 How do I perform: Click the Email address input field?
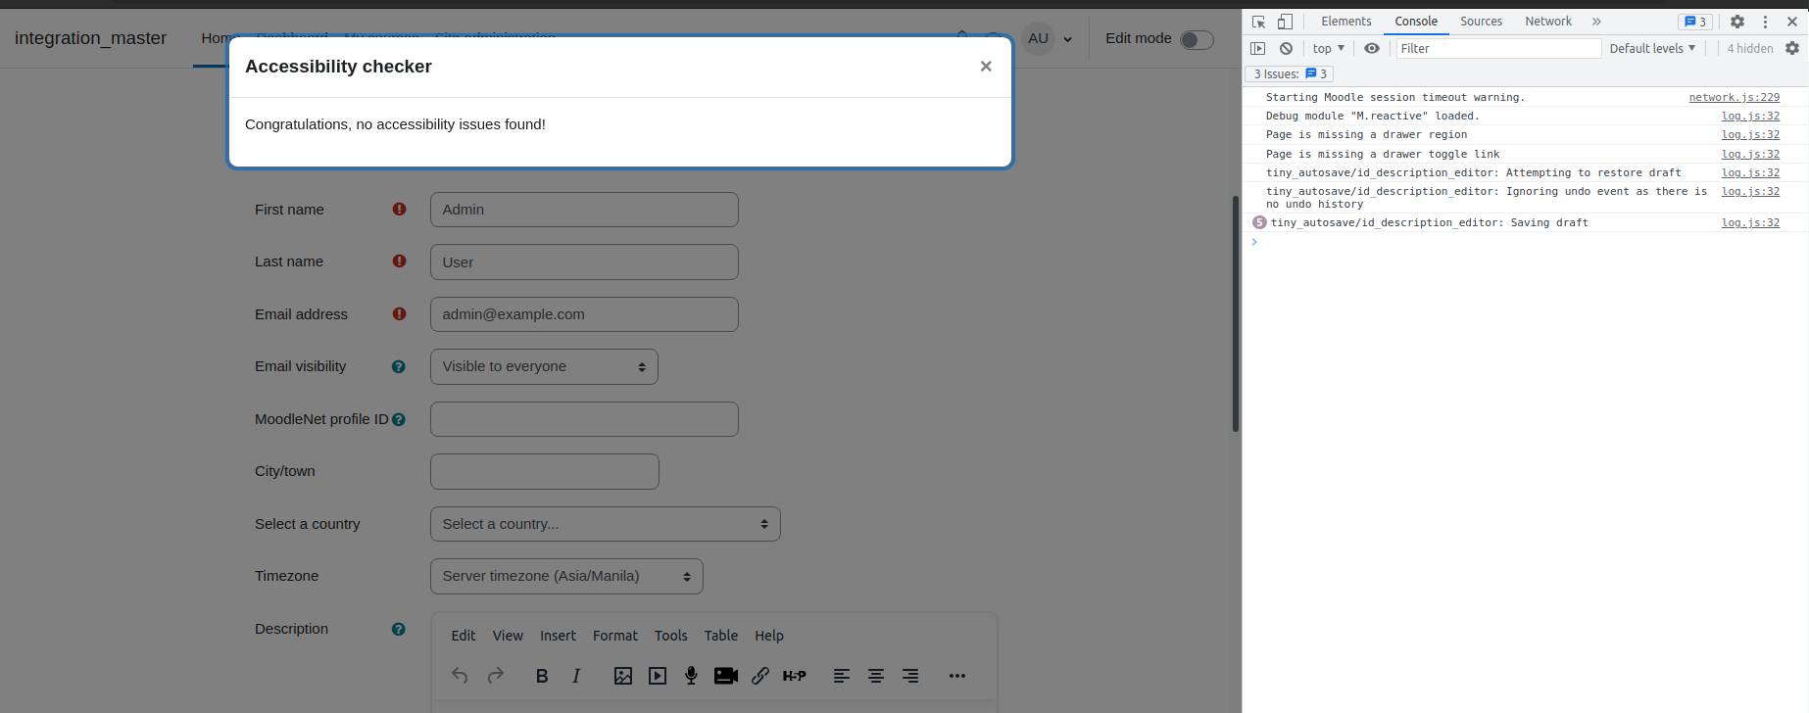click(584, 314)
